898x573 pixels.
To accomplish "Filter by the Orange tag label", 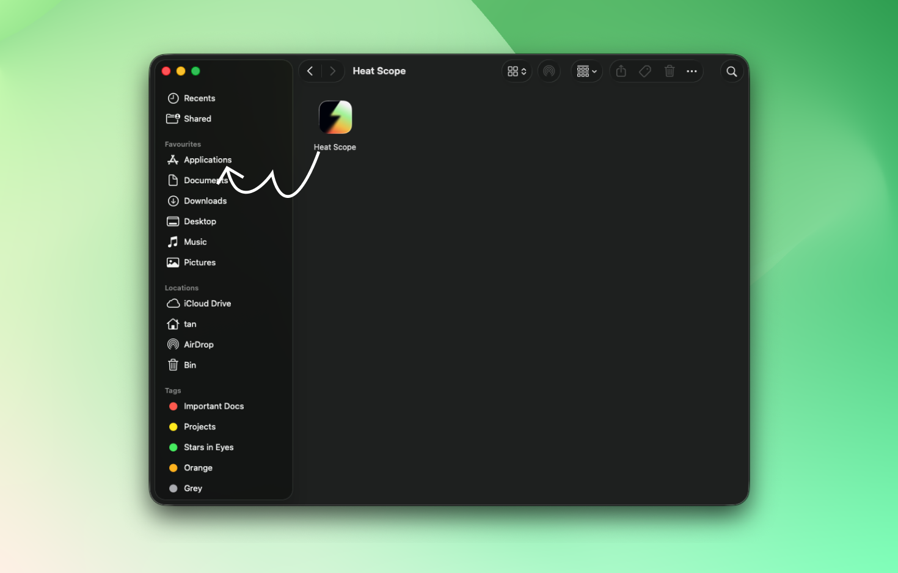I will [x=198, y=468].
